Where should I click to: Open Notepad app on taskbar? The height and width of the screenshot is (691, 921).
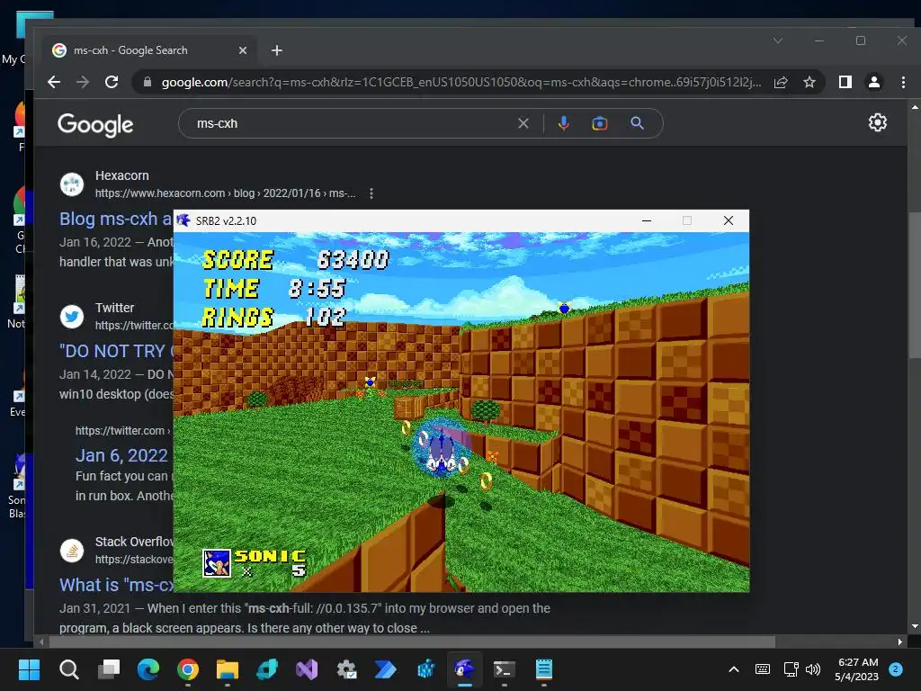click(544, 669)
